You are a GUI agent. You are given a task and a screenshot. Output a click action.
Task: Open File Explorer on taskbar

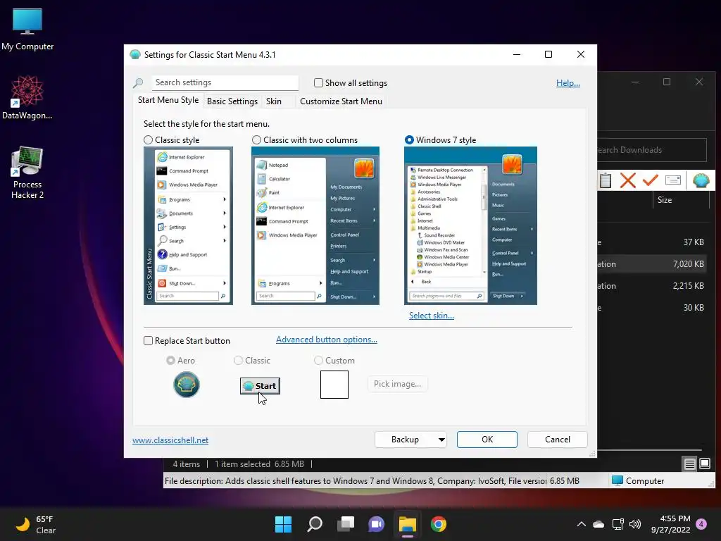408,524
